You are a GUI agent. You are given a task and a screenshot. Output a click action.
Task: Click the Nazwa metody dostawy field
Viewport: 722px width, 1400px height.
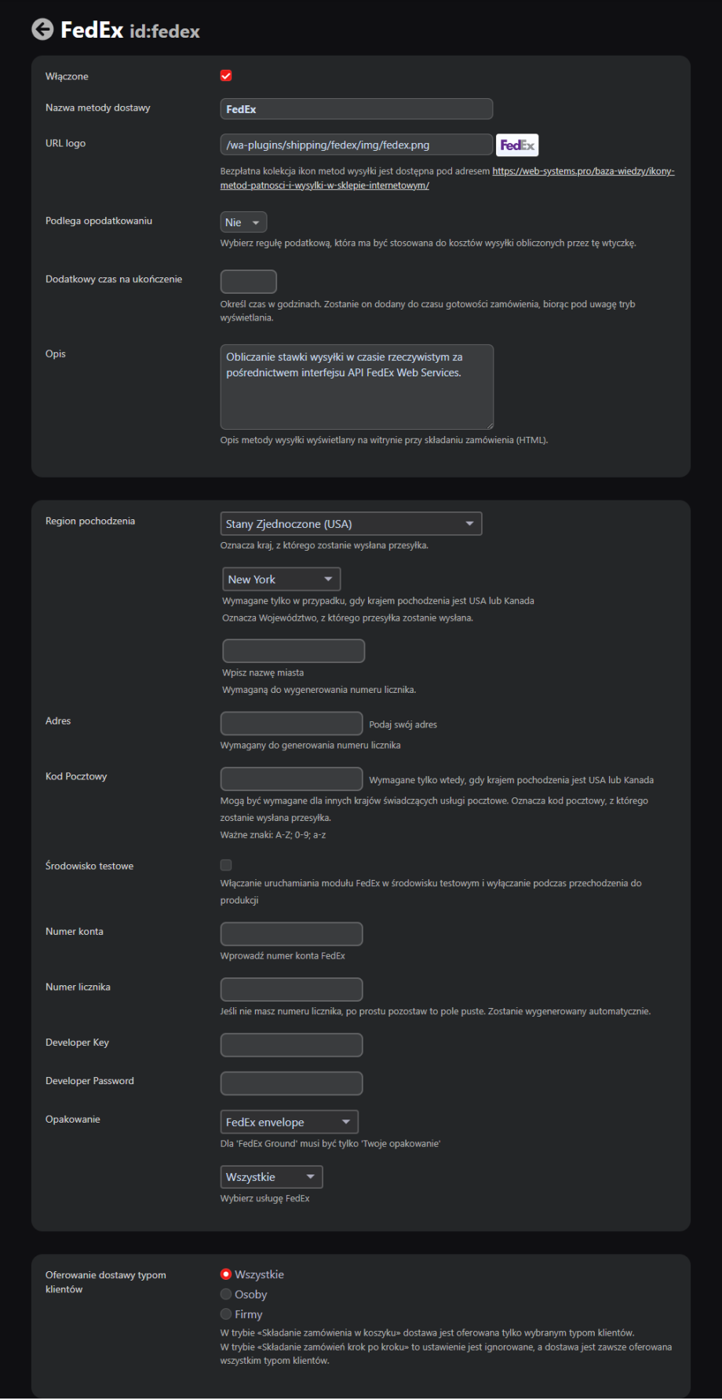(356, 109)
